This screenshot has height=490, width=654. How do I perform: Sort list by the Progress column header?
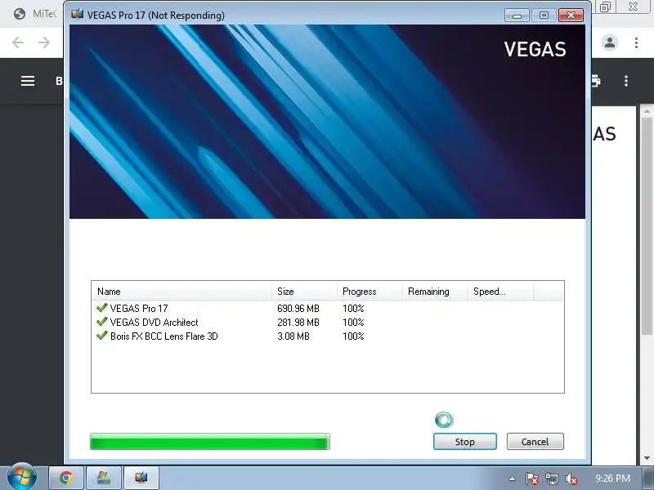(x=370, y=292)
